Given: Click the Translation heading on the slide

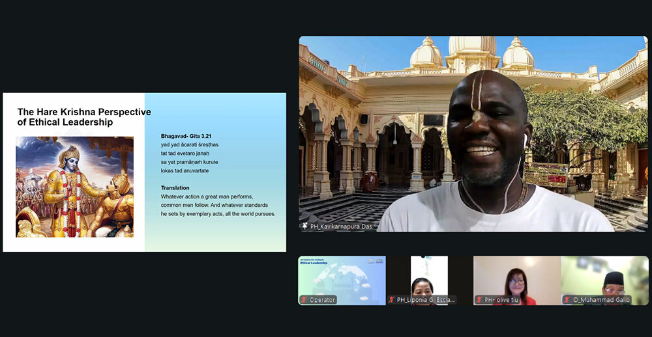Looking at the screenshot, I should click(x=175, y=188).
